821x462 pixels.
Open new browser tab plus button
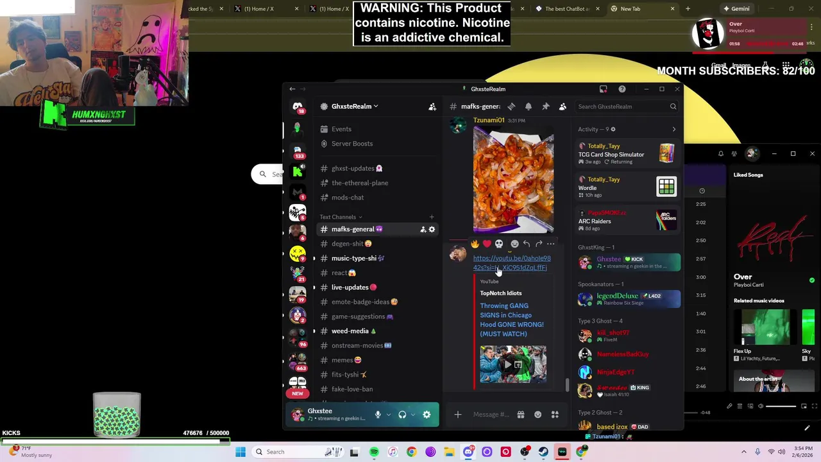click(688, 9)
